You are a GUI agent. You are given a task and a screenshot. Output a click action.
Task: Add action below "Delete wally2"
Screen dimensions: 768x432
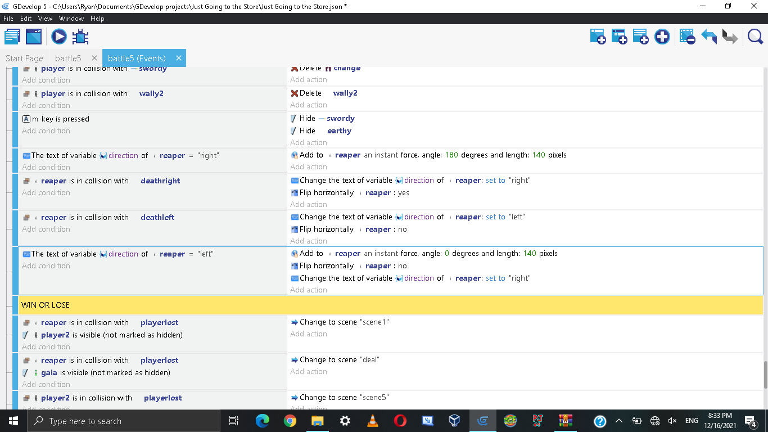(309, 105)
